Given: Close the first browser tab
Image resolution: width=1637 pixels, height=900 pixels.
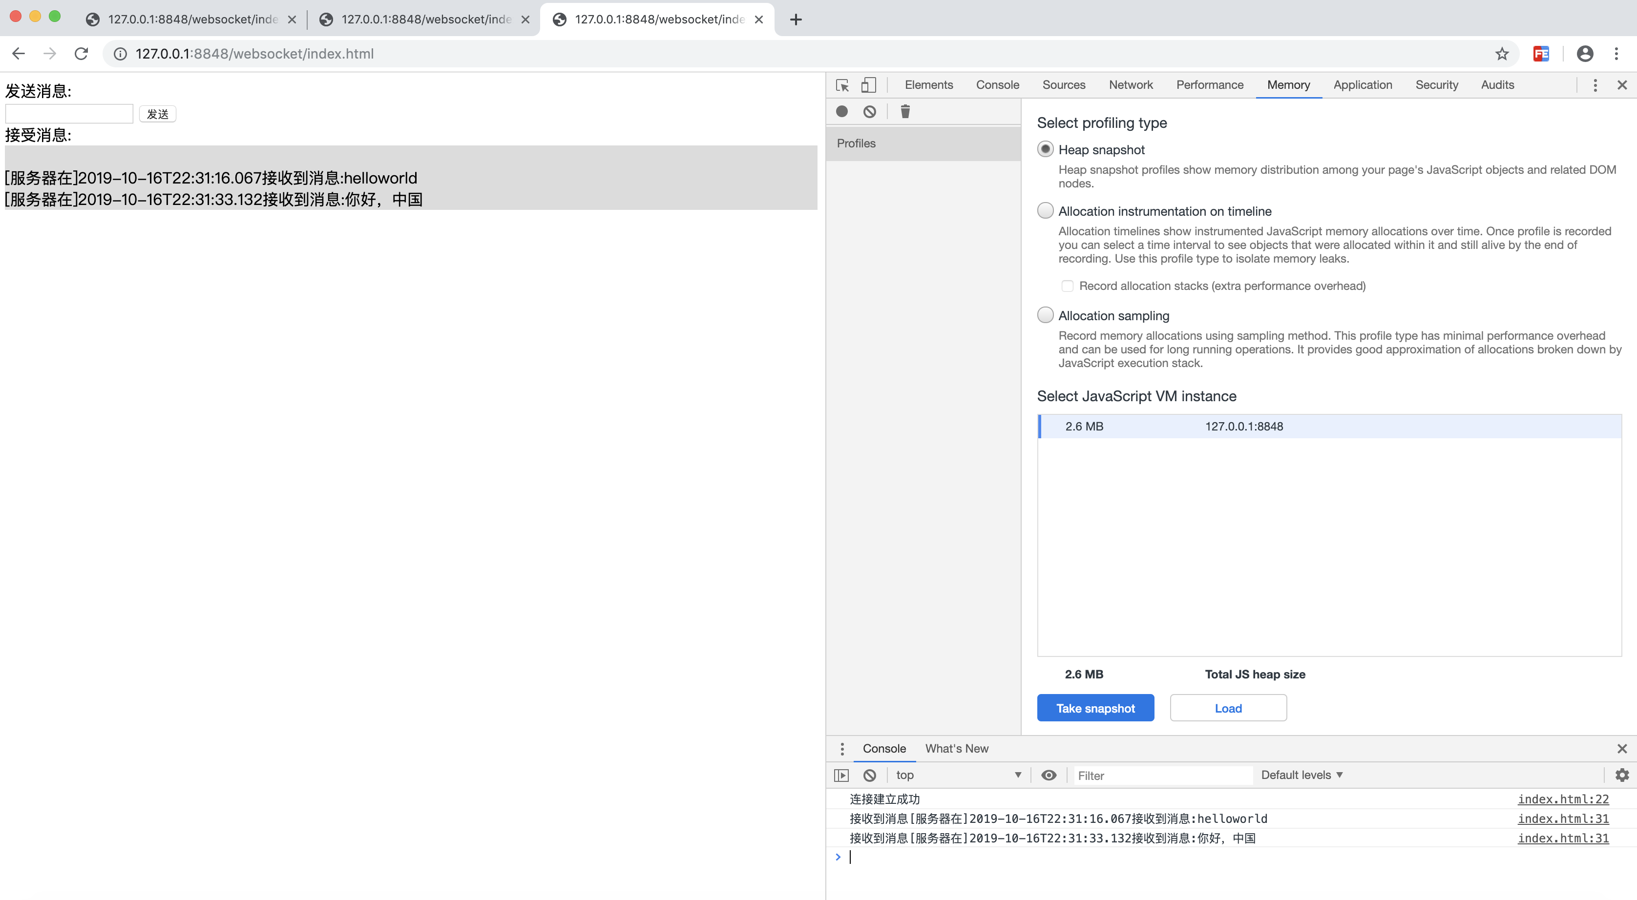Looking at the screenshot, I should pos(292,20).
